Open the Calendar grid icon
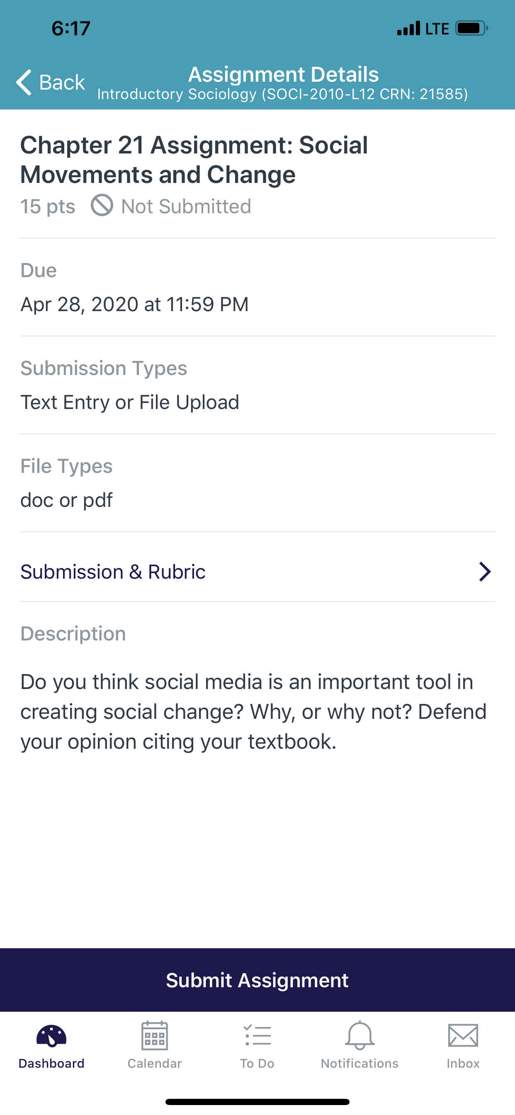The image size is (515, 1115). 155,1035
